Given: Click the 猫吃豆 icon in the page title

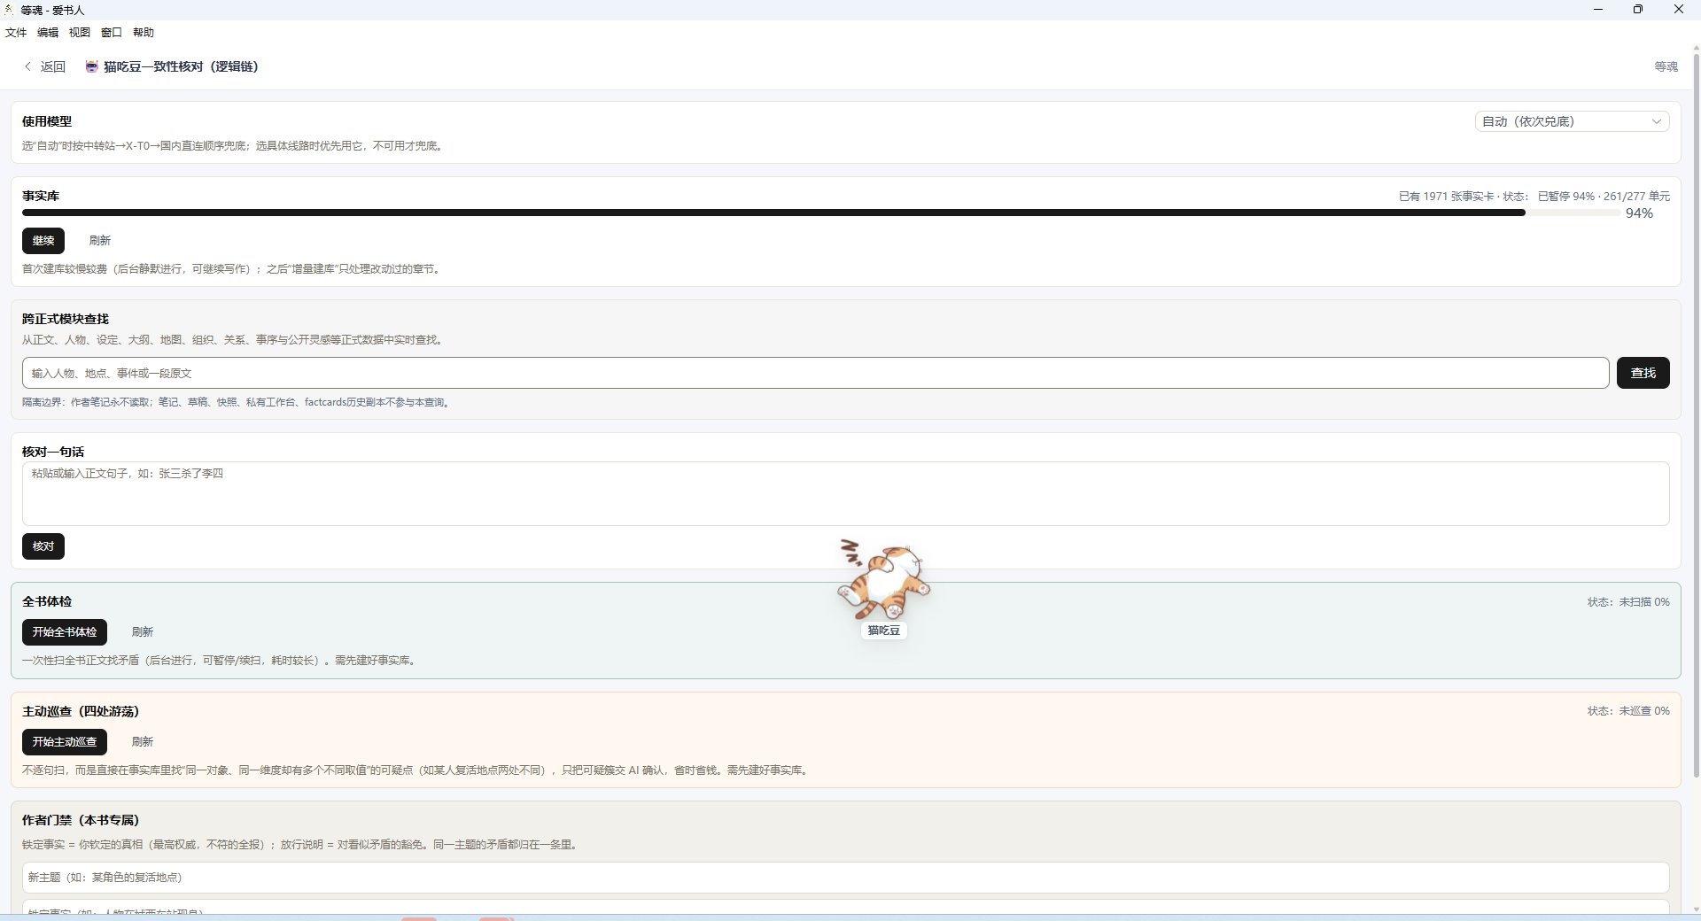Looking at the screenshot, I should (91, 66).
